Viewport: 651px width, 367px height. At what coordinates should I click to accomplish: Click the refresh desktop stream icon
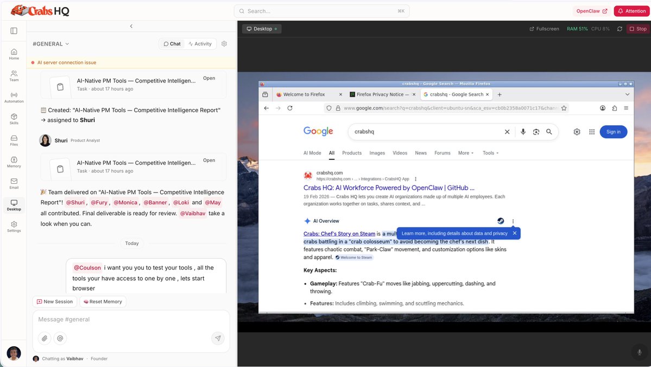click(620, 29)
